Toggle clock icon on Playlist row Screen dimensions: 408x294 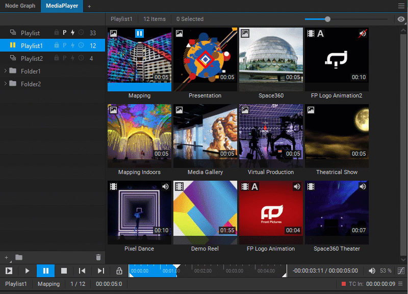[81, 33]
